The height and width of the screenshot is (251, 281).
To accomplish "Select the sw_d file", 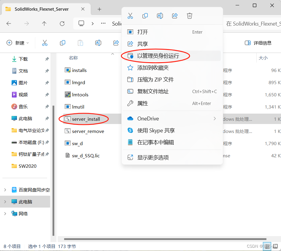I will pyautogui.click(x=77, y=144).
